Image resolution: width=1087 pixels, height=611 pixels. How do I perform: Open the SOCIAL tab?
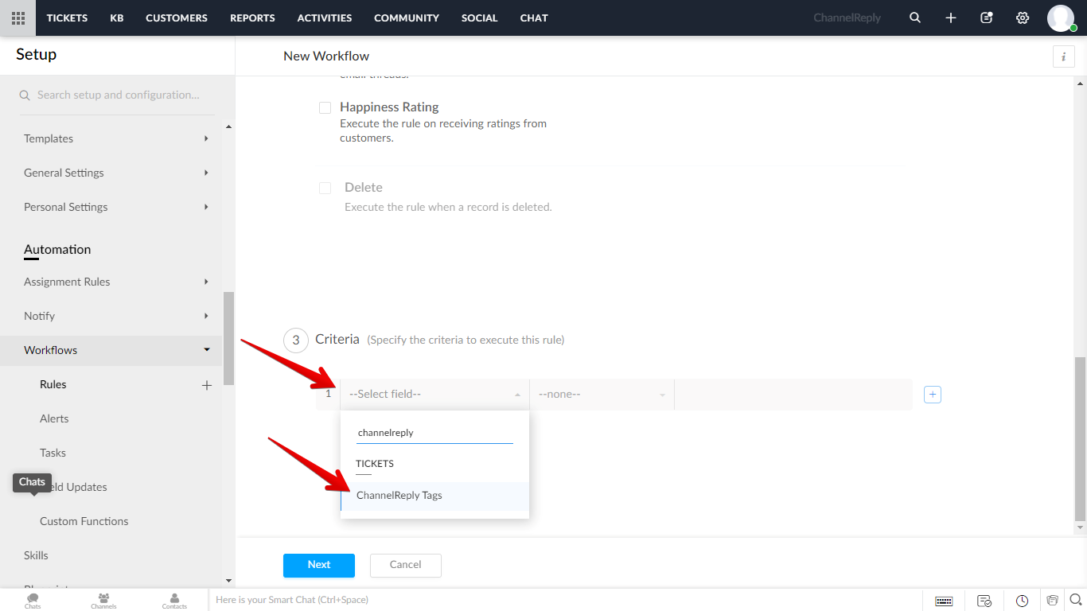click(x=480, y=18)
